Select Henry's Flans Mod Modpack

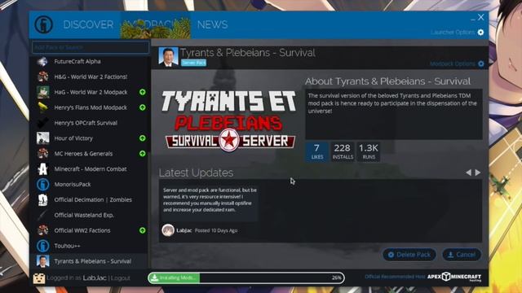point(90,107)
